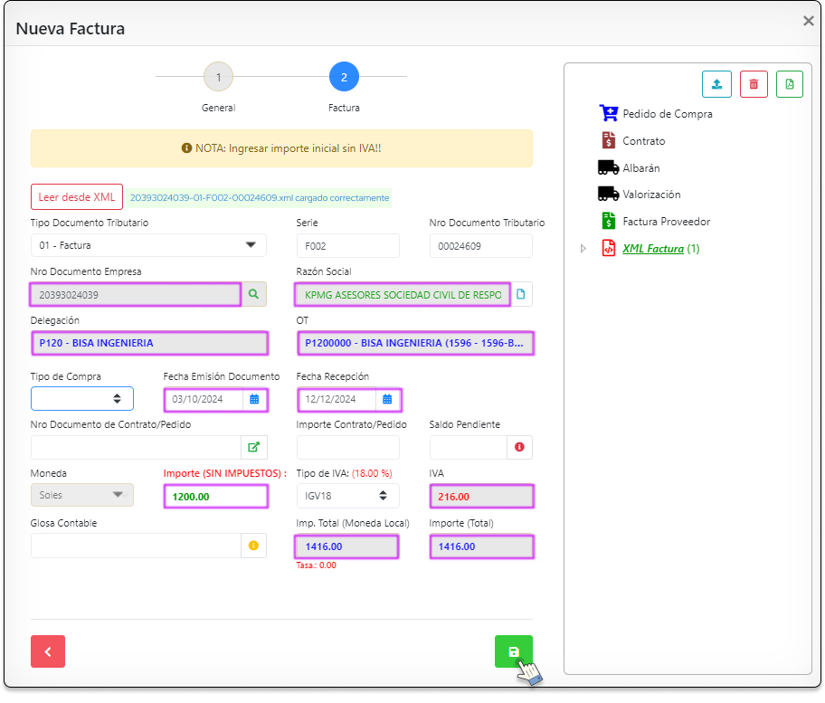Click the Glosa Contable yellow info icon
This screenshot has width=825, height=703.
pos(253,546)
